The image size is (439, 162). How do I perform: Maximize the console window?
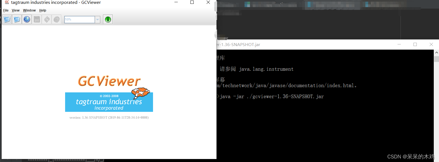(x=415, y=44)
